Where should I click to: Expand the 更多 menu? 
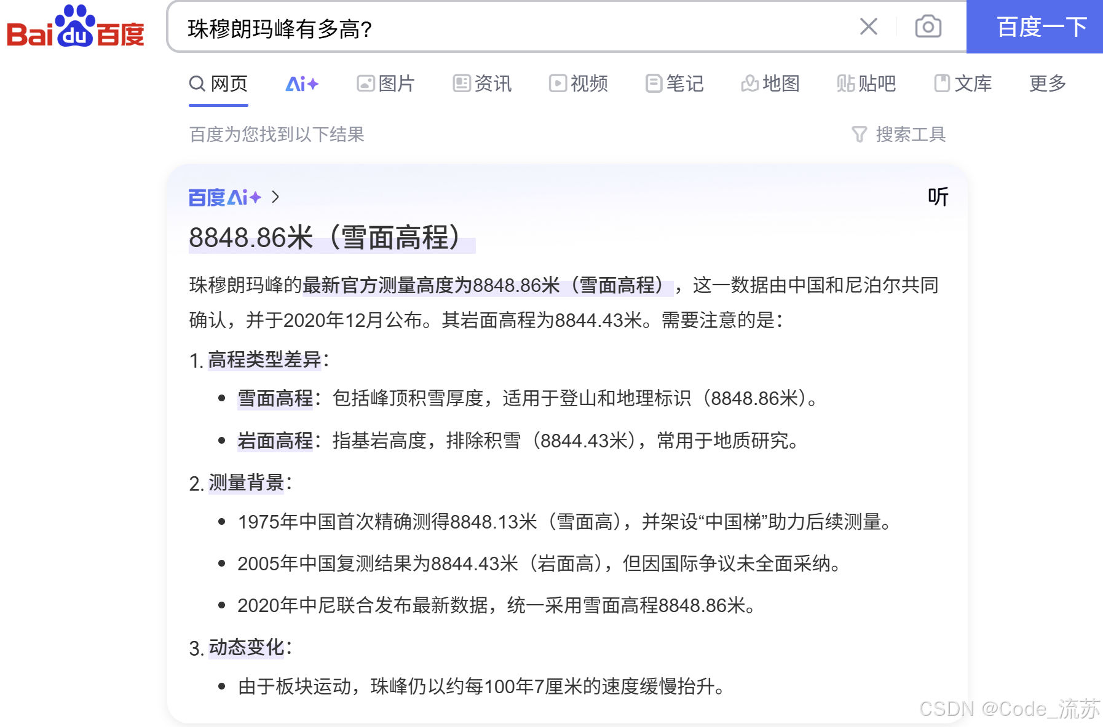[x=1048, y=84]
